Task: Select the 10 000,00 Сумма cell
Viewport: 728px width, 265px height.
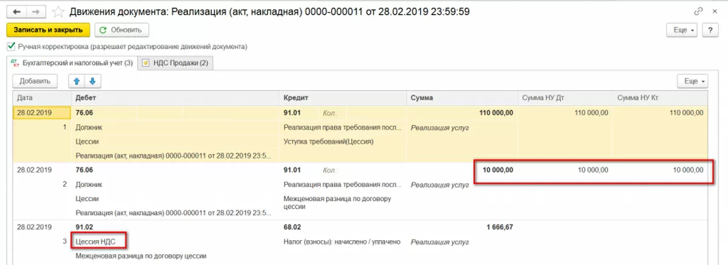Action: coord(496,170)
